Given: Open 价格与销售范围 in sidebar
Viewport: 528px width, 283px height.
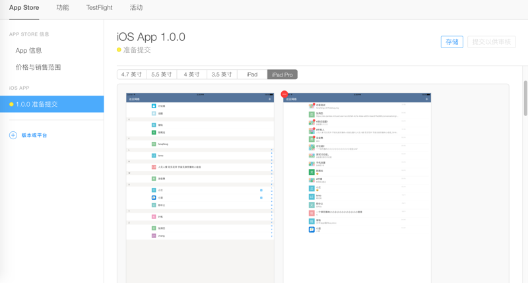Looking at the screenshot, I should (x=38, y=67).
